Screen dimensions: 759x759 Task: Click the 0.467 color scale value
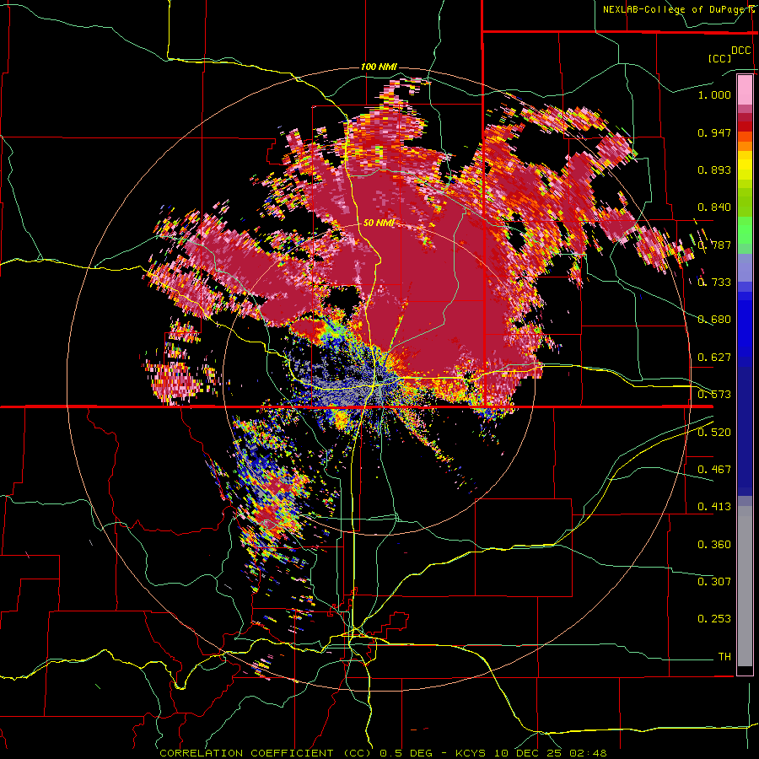pos(714,470)
